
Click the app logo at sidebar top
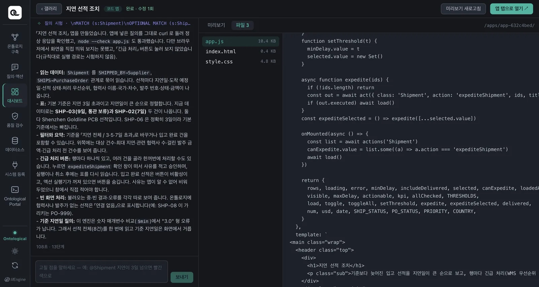click(15, 12)
